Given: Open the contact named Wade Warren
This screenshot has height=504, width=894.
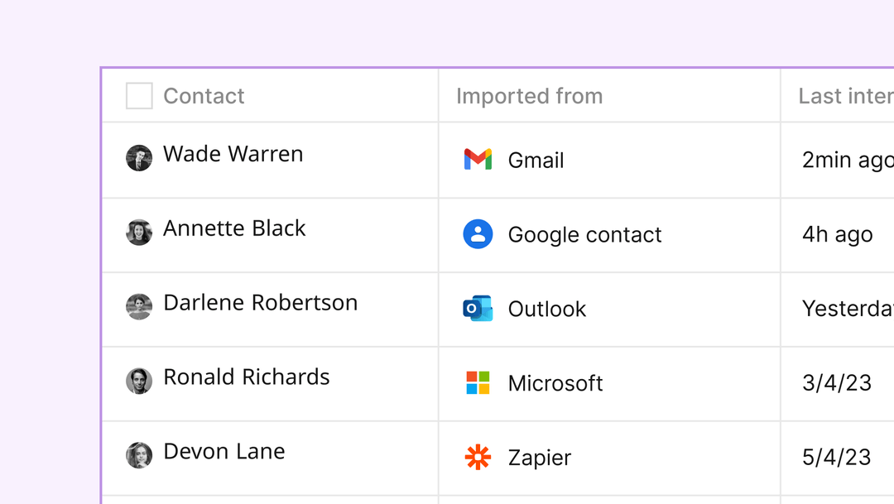Looking at the screenshot, I should pyautogui.click(x=233, y=154).
